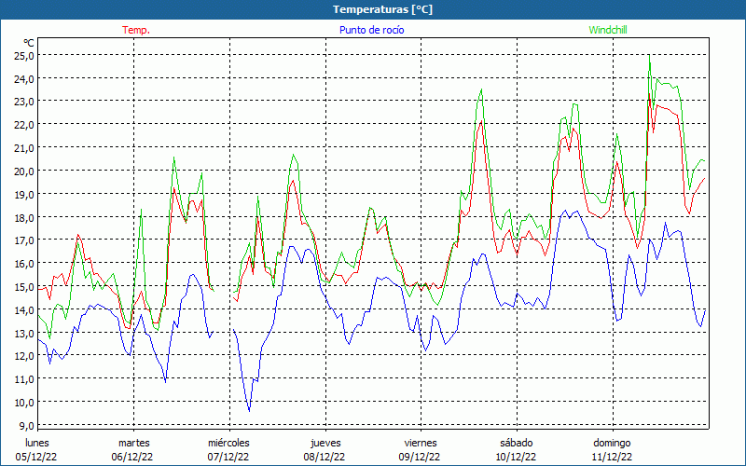The width and height of the screenshot is (746, 466).
Task: Click the '11/12/22' date label
Action: pos(612,457)
